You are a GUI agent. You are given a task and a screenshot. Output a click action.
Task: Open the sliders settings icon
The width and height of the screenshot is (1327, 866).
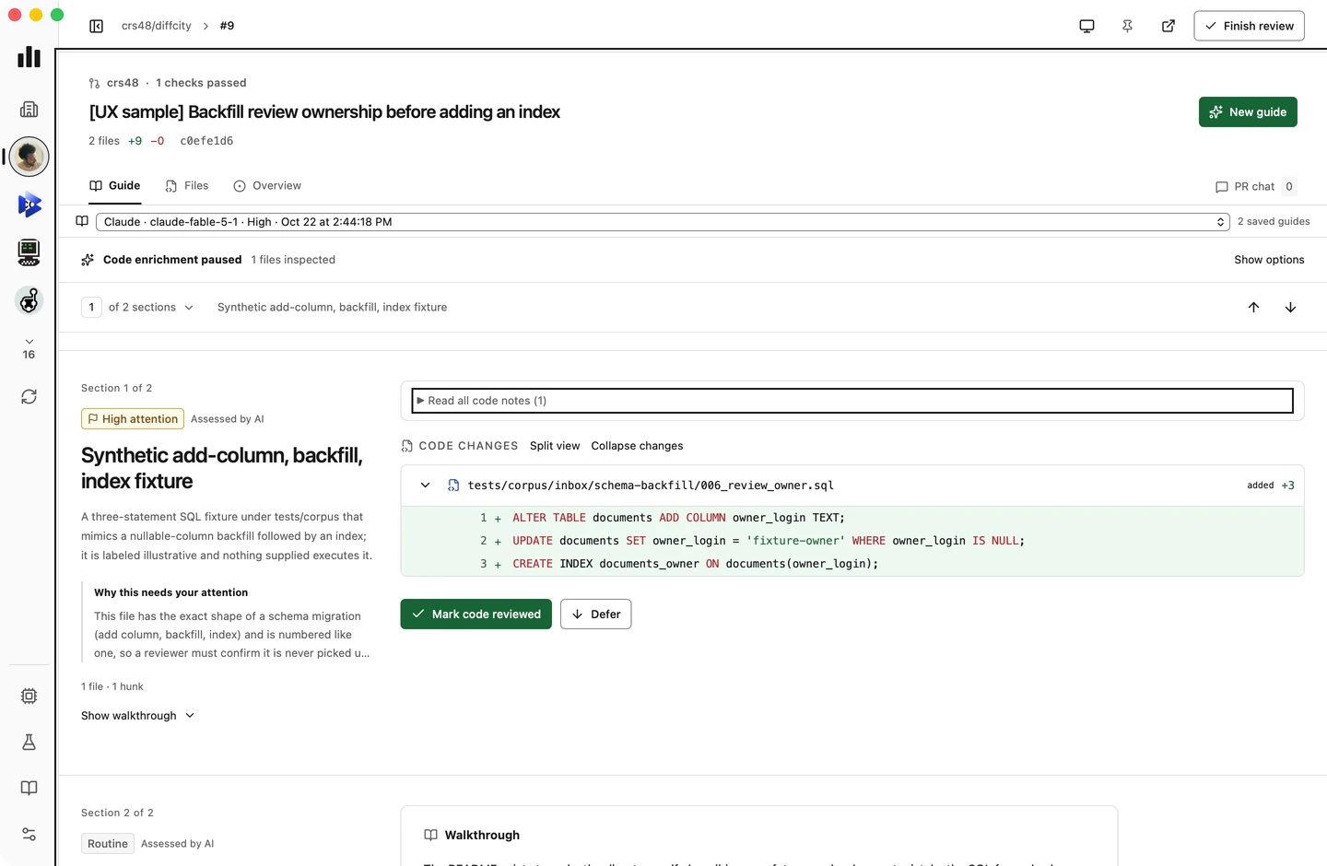tap(29, 834)
